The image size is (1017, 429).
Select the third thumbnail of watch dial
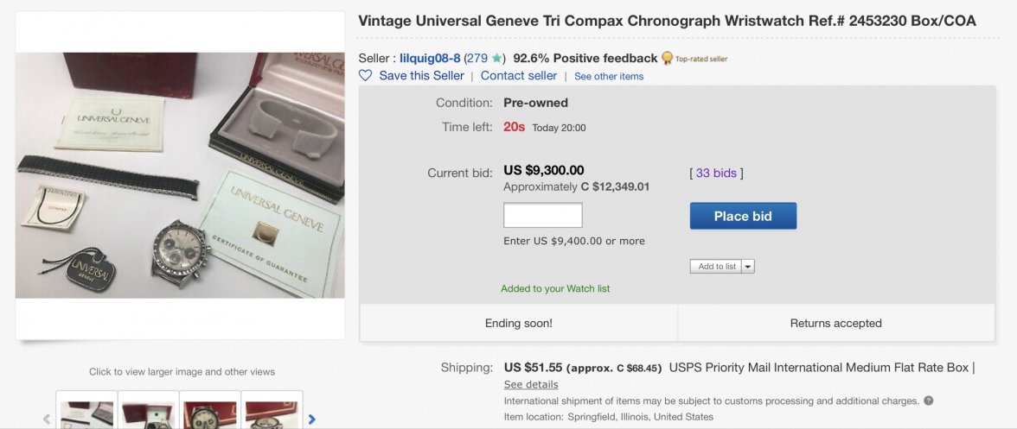click(210, 413)
